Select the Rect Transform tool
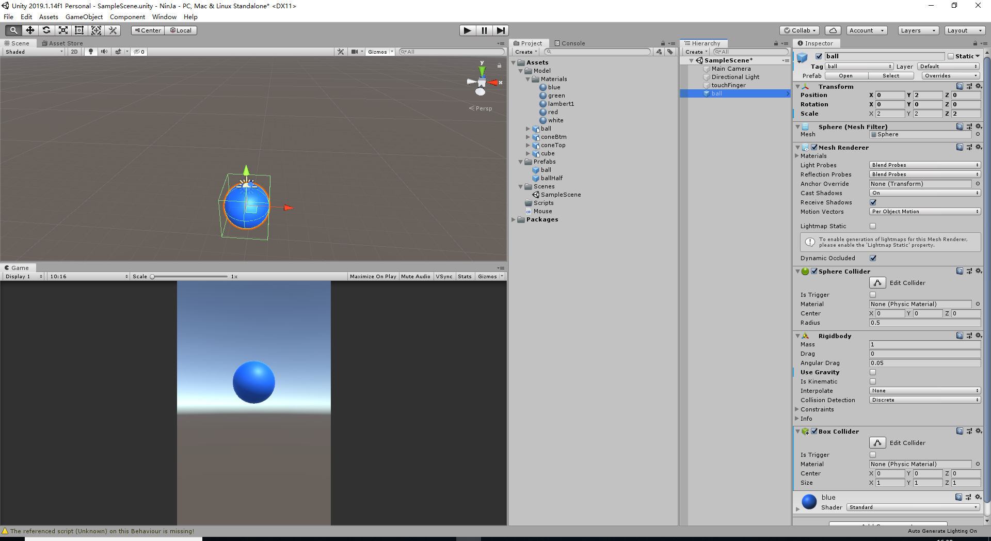 [x=79, y=30]
